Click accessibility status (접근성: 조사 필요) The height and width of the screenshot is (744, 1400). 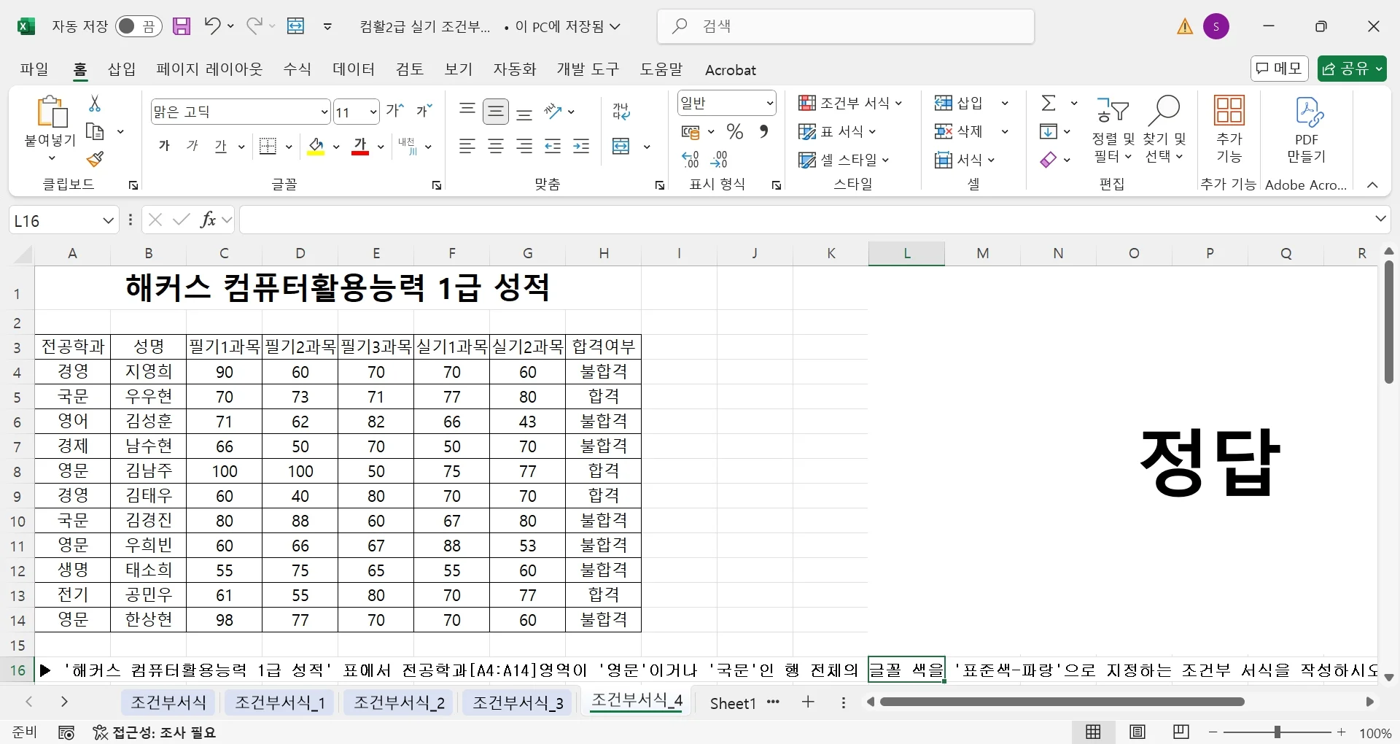(155, 732)
